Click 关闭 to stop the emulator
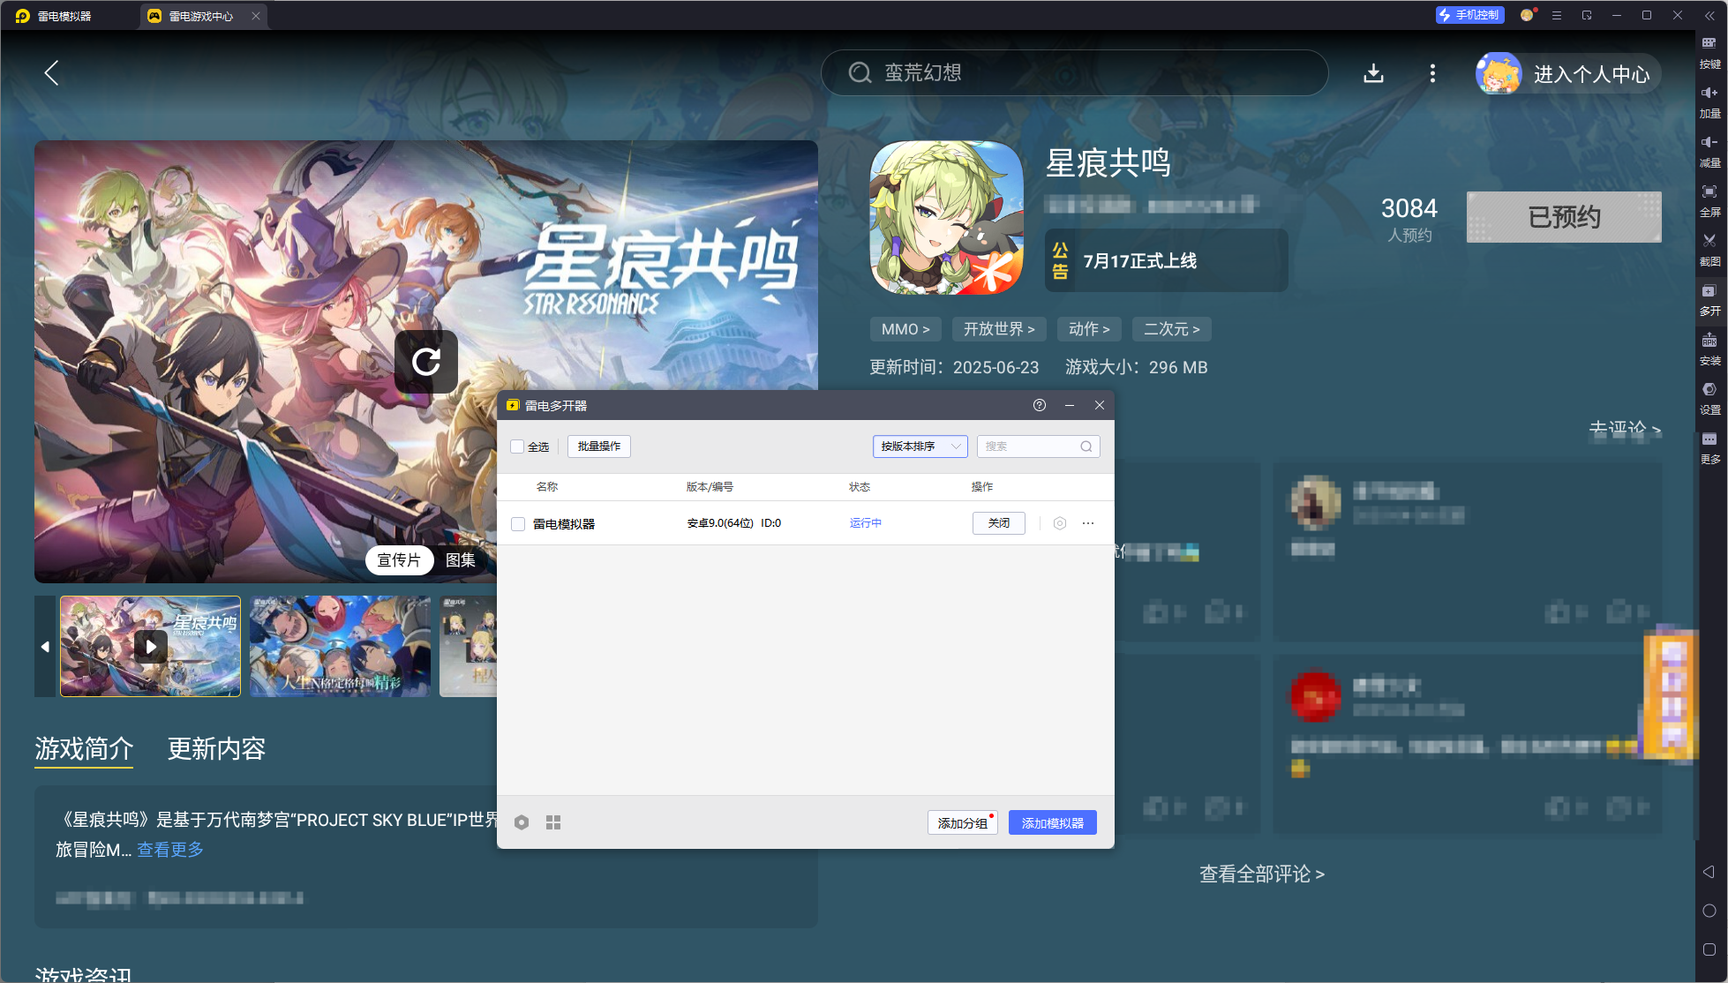This screenshot has width=1728, height=983. (x=999, y=523)
